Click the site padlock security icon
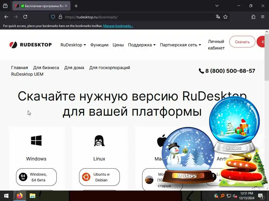The image size is (269, 201). 60,17
